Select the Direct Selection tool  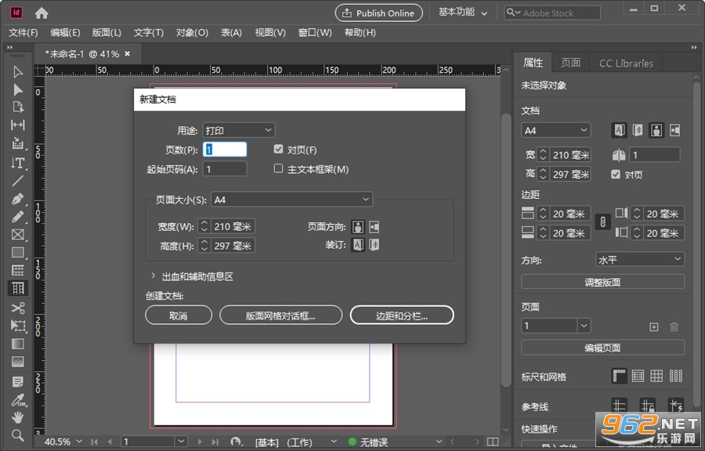[x=18, y=90]
